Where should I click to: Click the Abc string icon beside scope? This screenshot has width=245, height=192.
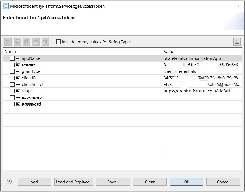pos(18,91)
